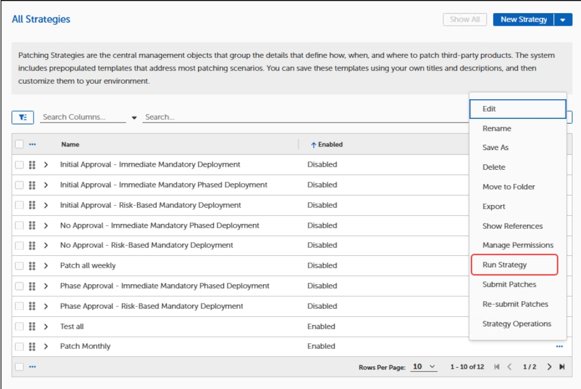Image resolution: width=581 pixels, height=389 pixels.
Task: Select Manage Permissions in the context menu
Action: coord(518,245)
